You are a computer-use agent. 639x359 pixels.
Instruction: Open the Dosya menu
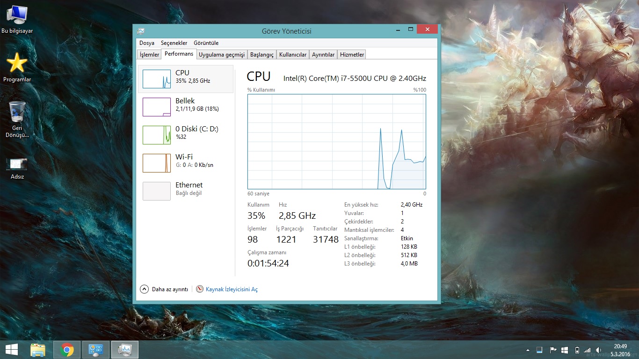click(x=146, y=43)
